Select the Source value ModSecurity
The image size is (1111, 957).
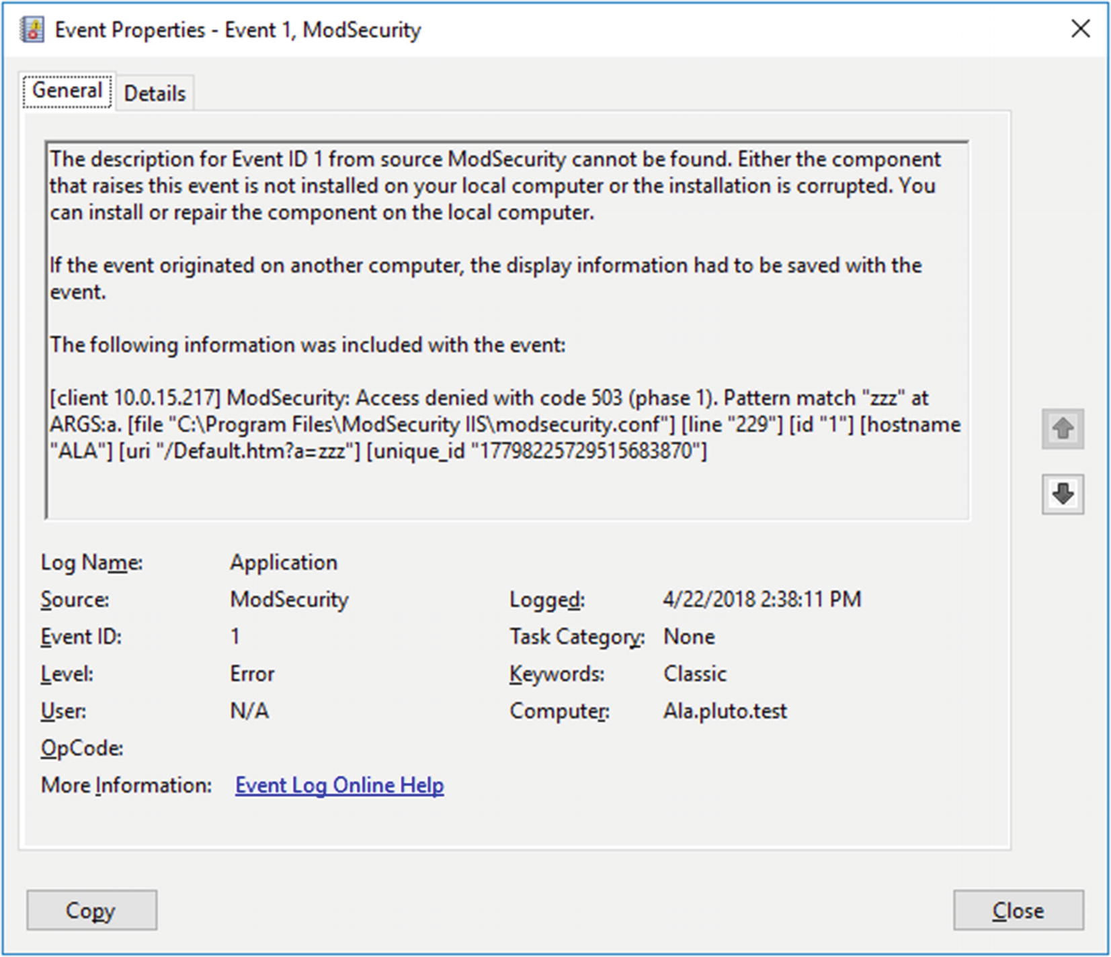point(289,599)
